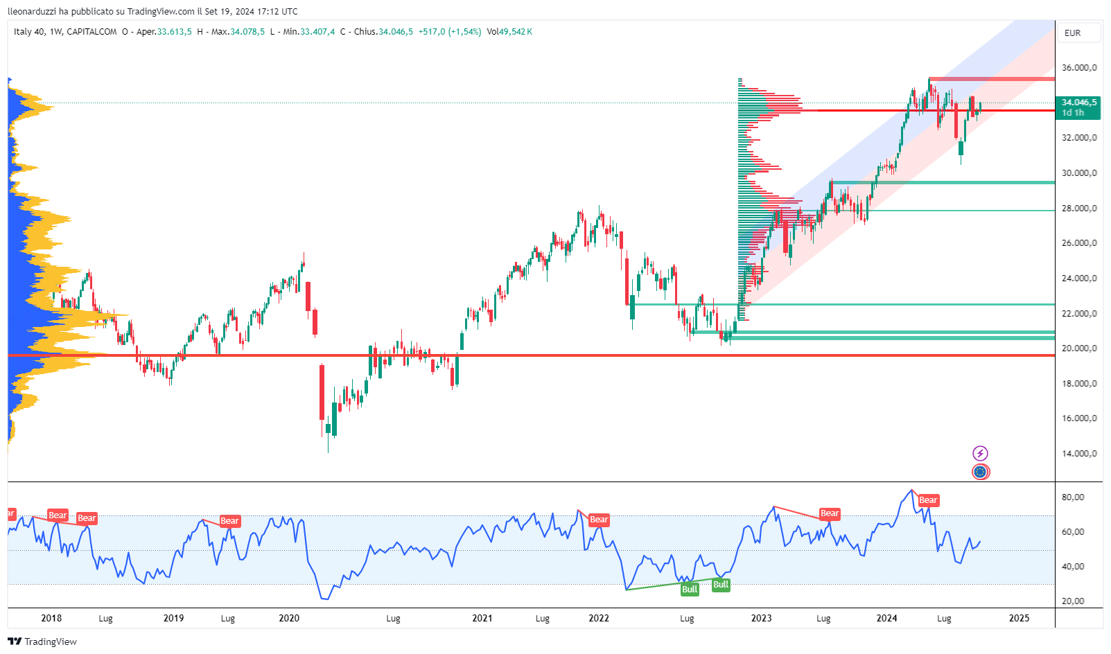Click the 18.000,0 price axis label

click(1079, 384)
